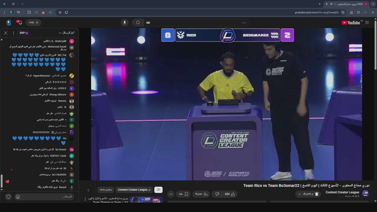Select the "الكل" all filter chip
Image resolution: width=377 pixels, height=212 pixels.
coord(158,190)
